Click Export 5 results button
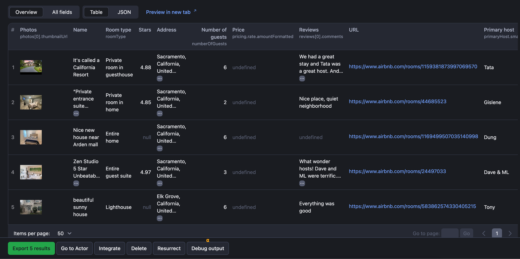Screen dimensions: 520x259 pos(31,248)
